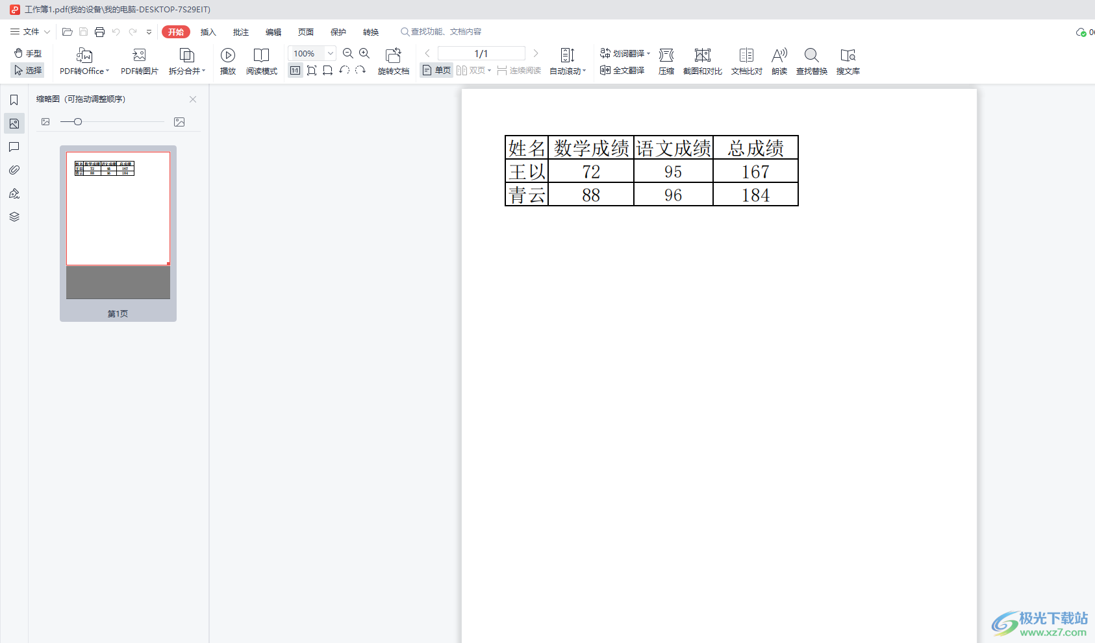Screen dimensions: 1095x643
Task: Activate the 选择 select tool
Action: (27, 70)
